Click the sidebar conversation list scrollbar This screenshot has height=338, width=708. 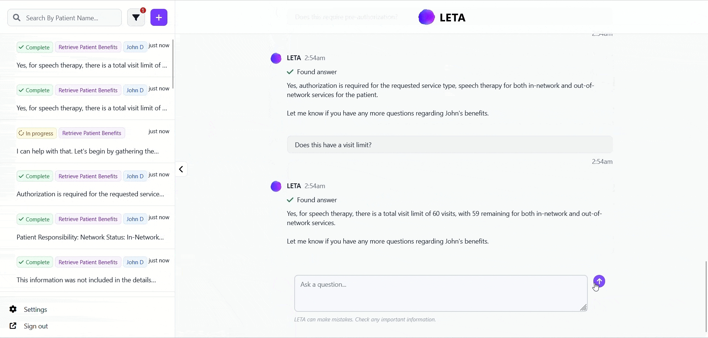173,65
